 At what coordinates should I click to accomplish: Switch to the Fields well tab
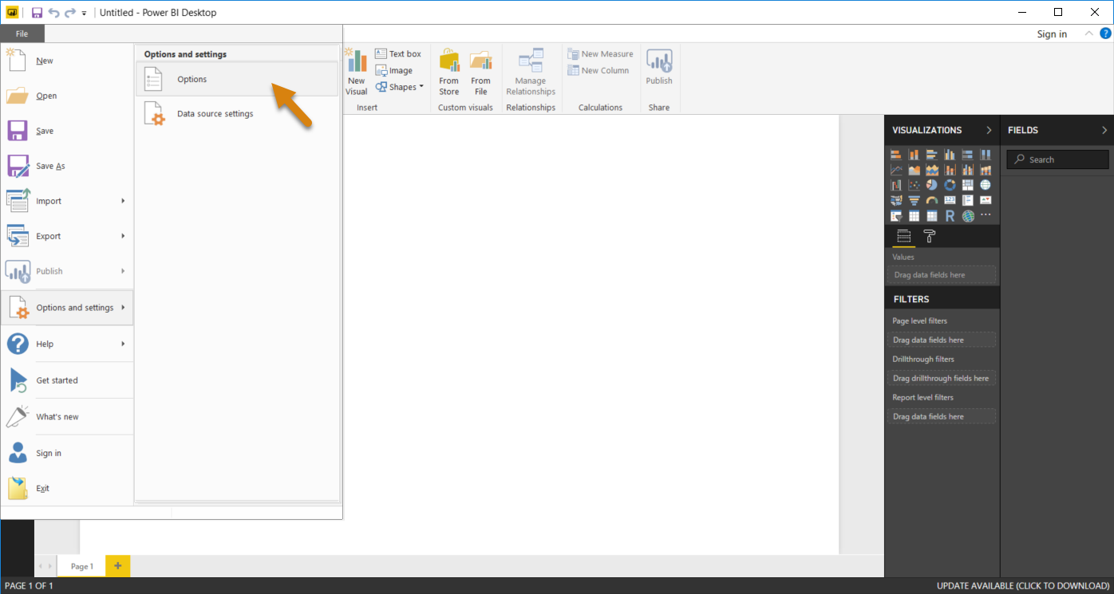904,236
